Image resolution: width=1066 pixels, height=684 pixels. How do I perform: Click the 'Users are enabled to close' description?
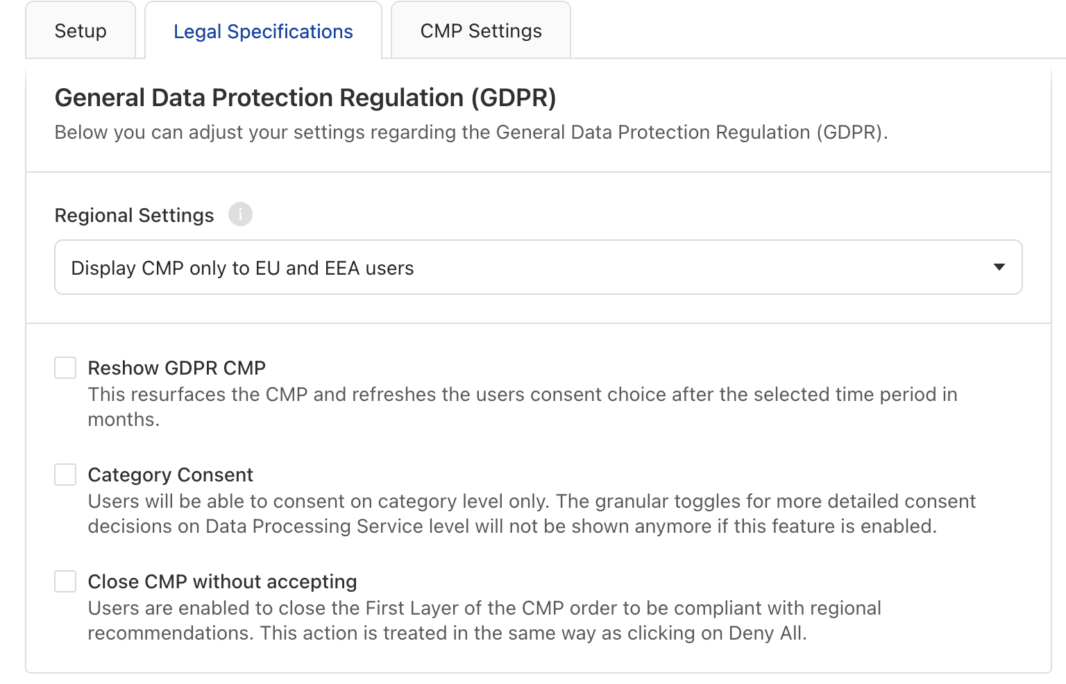click(x=484, y=620)
